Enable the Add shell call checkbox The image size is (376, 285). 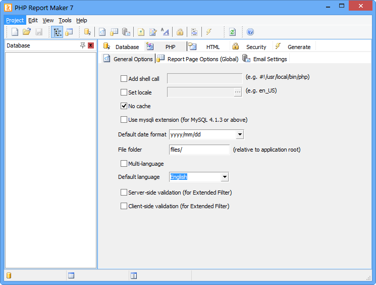point(124,78)
